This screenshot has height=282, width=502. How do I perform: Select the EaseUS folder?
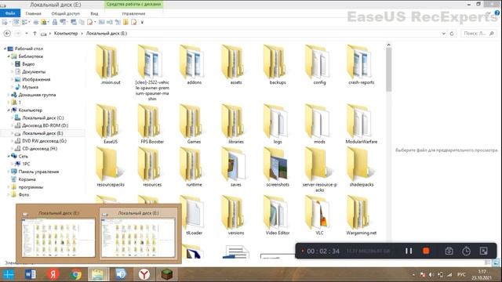[x=110, y=124]
